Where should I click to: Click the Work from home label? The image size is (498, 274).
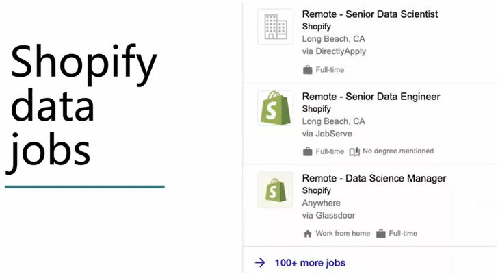pyautogui.click(x=343, y=234)
